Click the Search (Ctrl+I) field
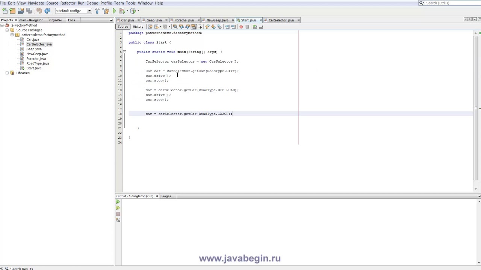 pos(449,3)
